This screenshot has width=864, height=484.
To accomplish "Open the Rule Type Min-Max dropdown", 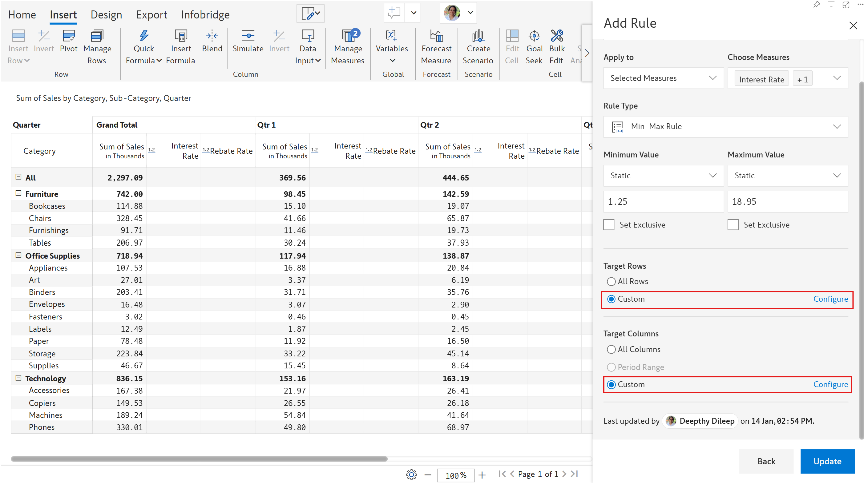I will pos(725,127).
